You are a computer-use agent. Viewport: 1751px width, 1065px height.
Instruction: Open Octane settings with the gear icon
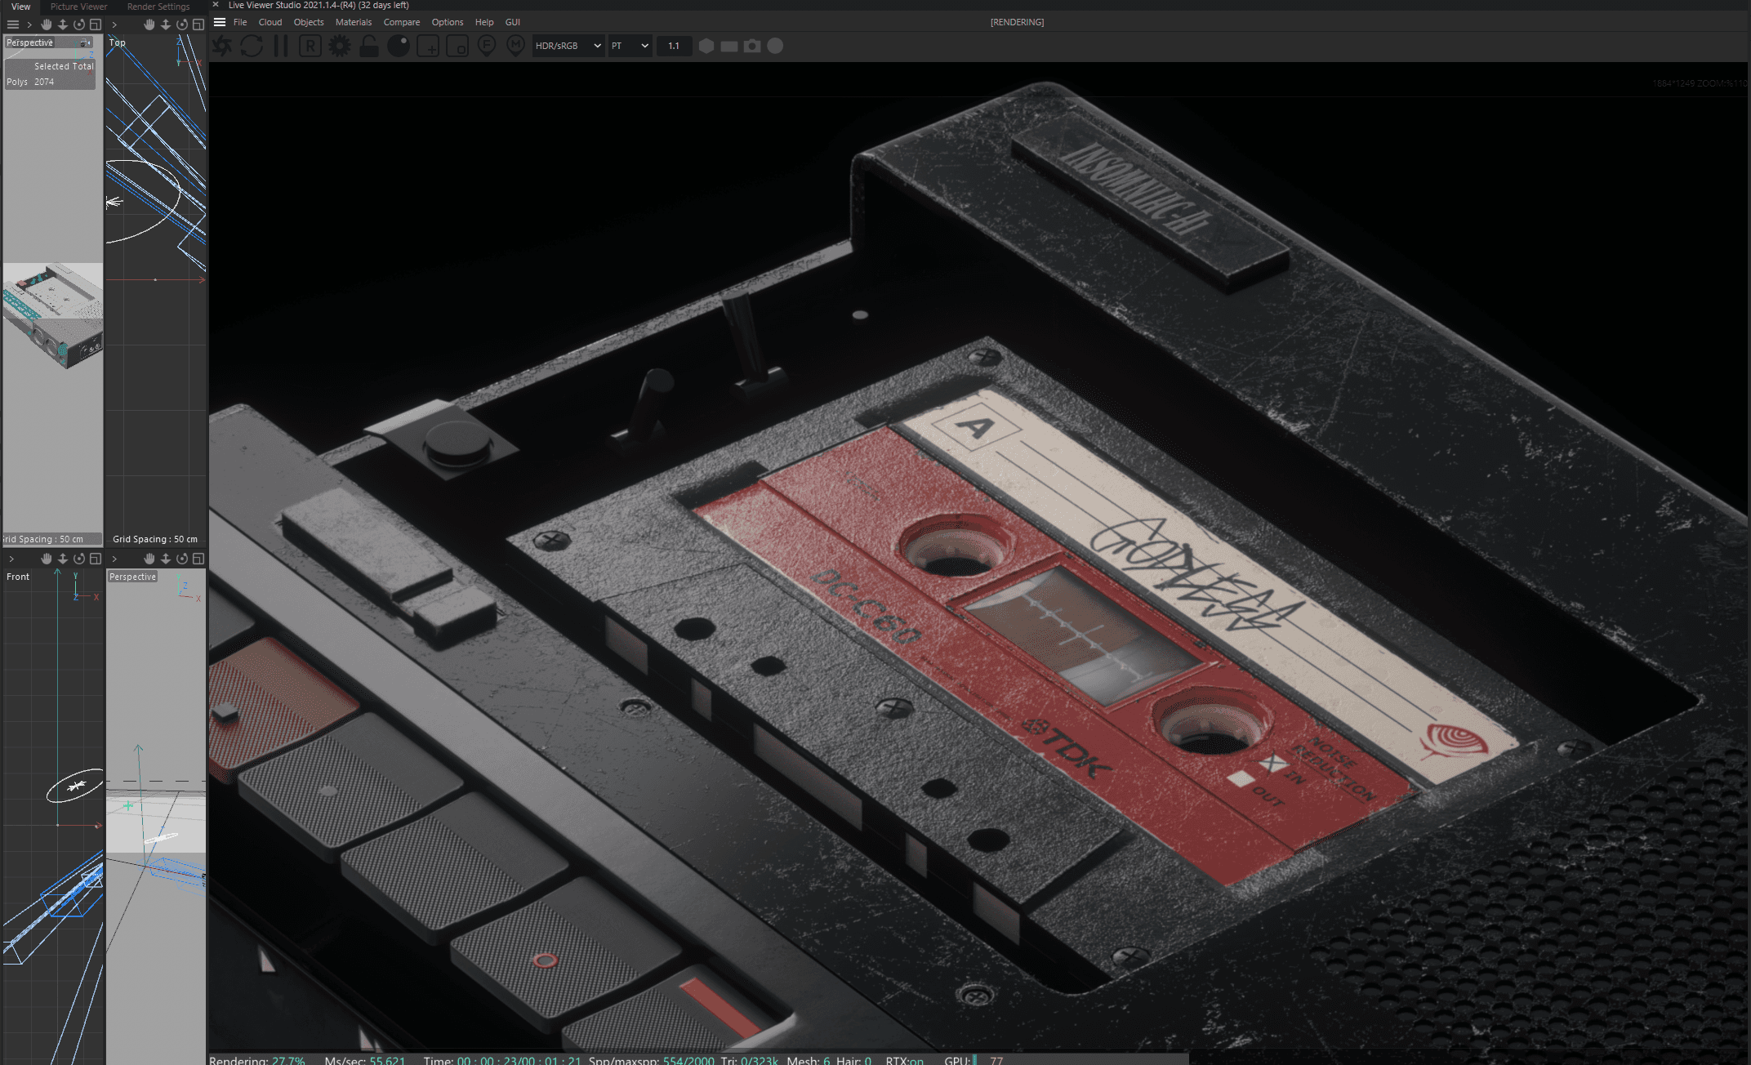[339, 46]
